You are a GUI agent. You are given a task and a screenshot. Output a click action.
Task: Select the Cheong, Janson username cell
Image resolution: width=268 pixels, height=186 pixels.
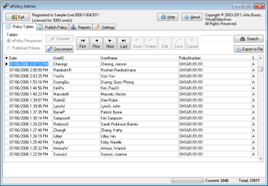point(139,64)
